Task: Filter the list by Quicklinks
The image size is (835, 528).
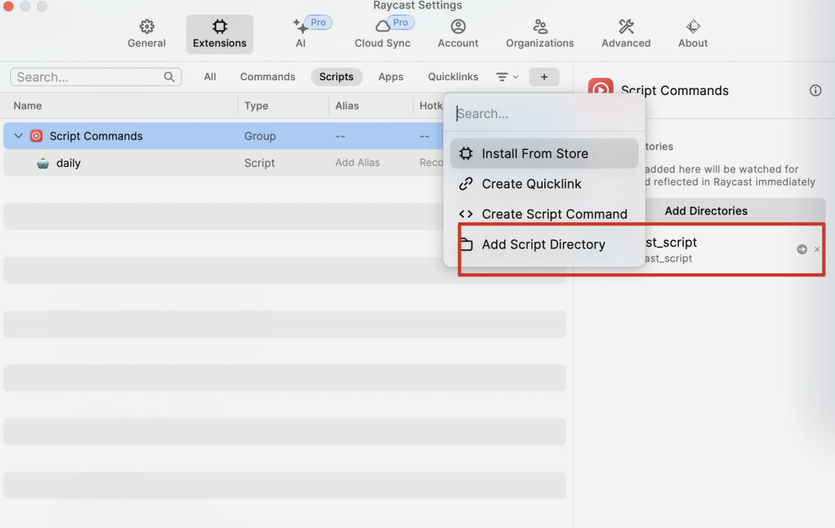Action: 452,76
